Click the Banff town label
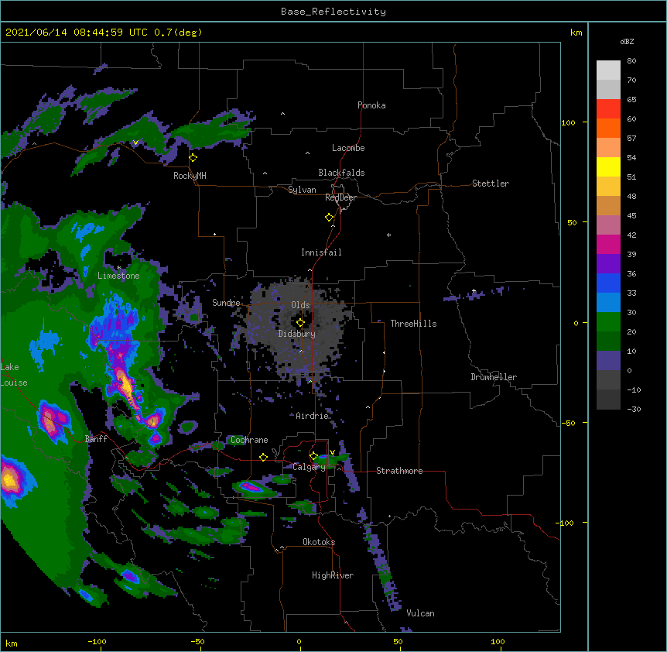The height and width of the screenshot is (652, 667). point(96,439)
